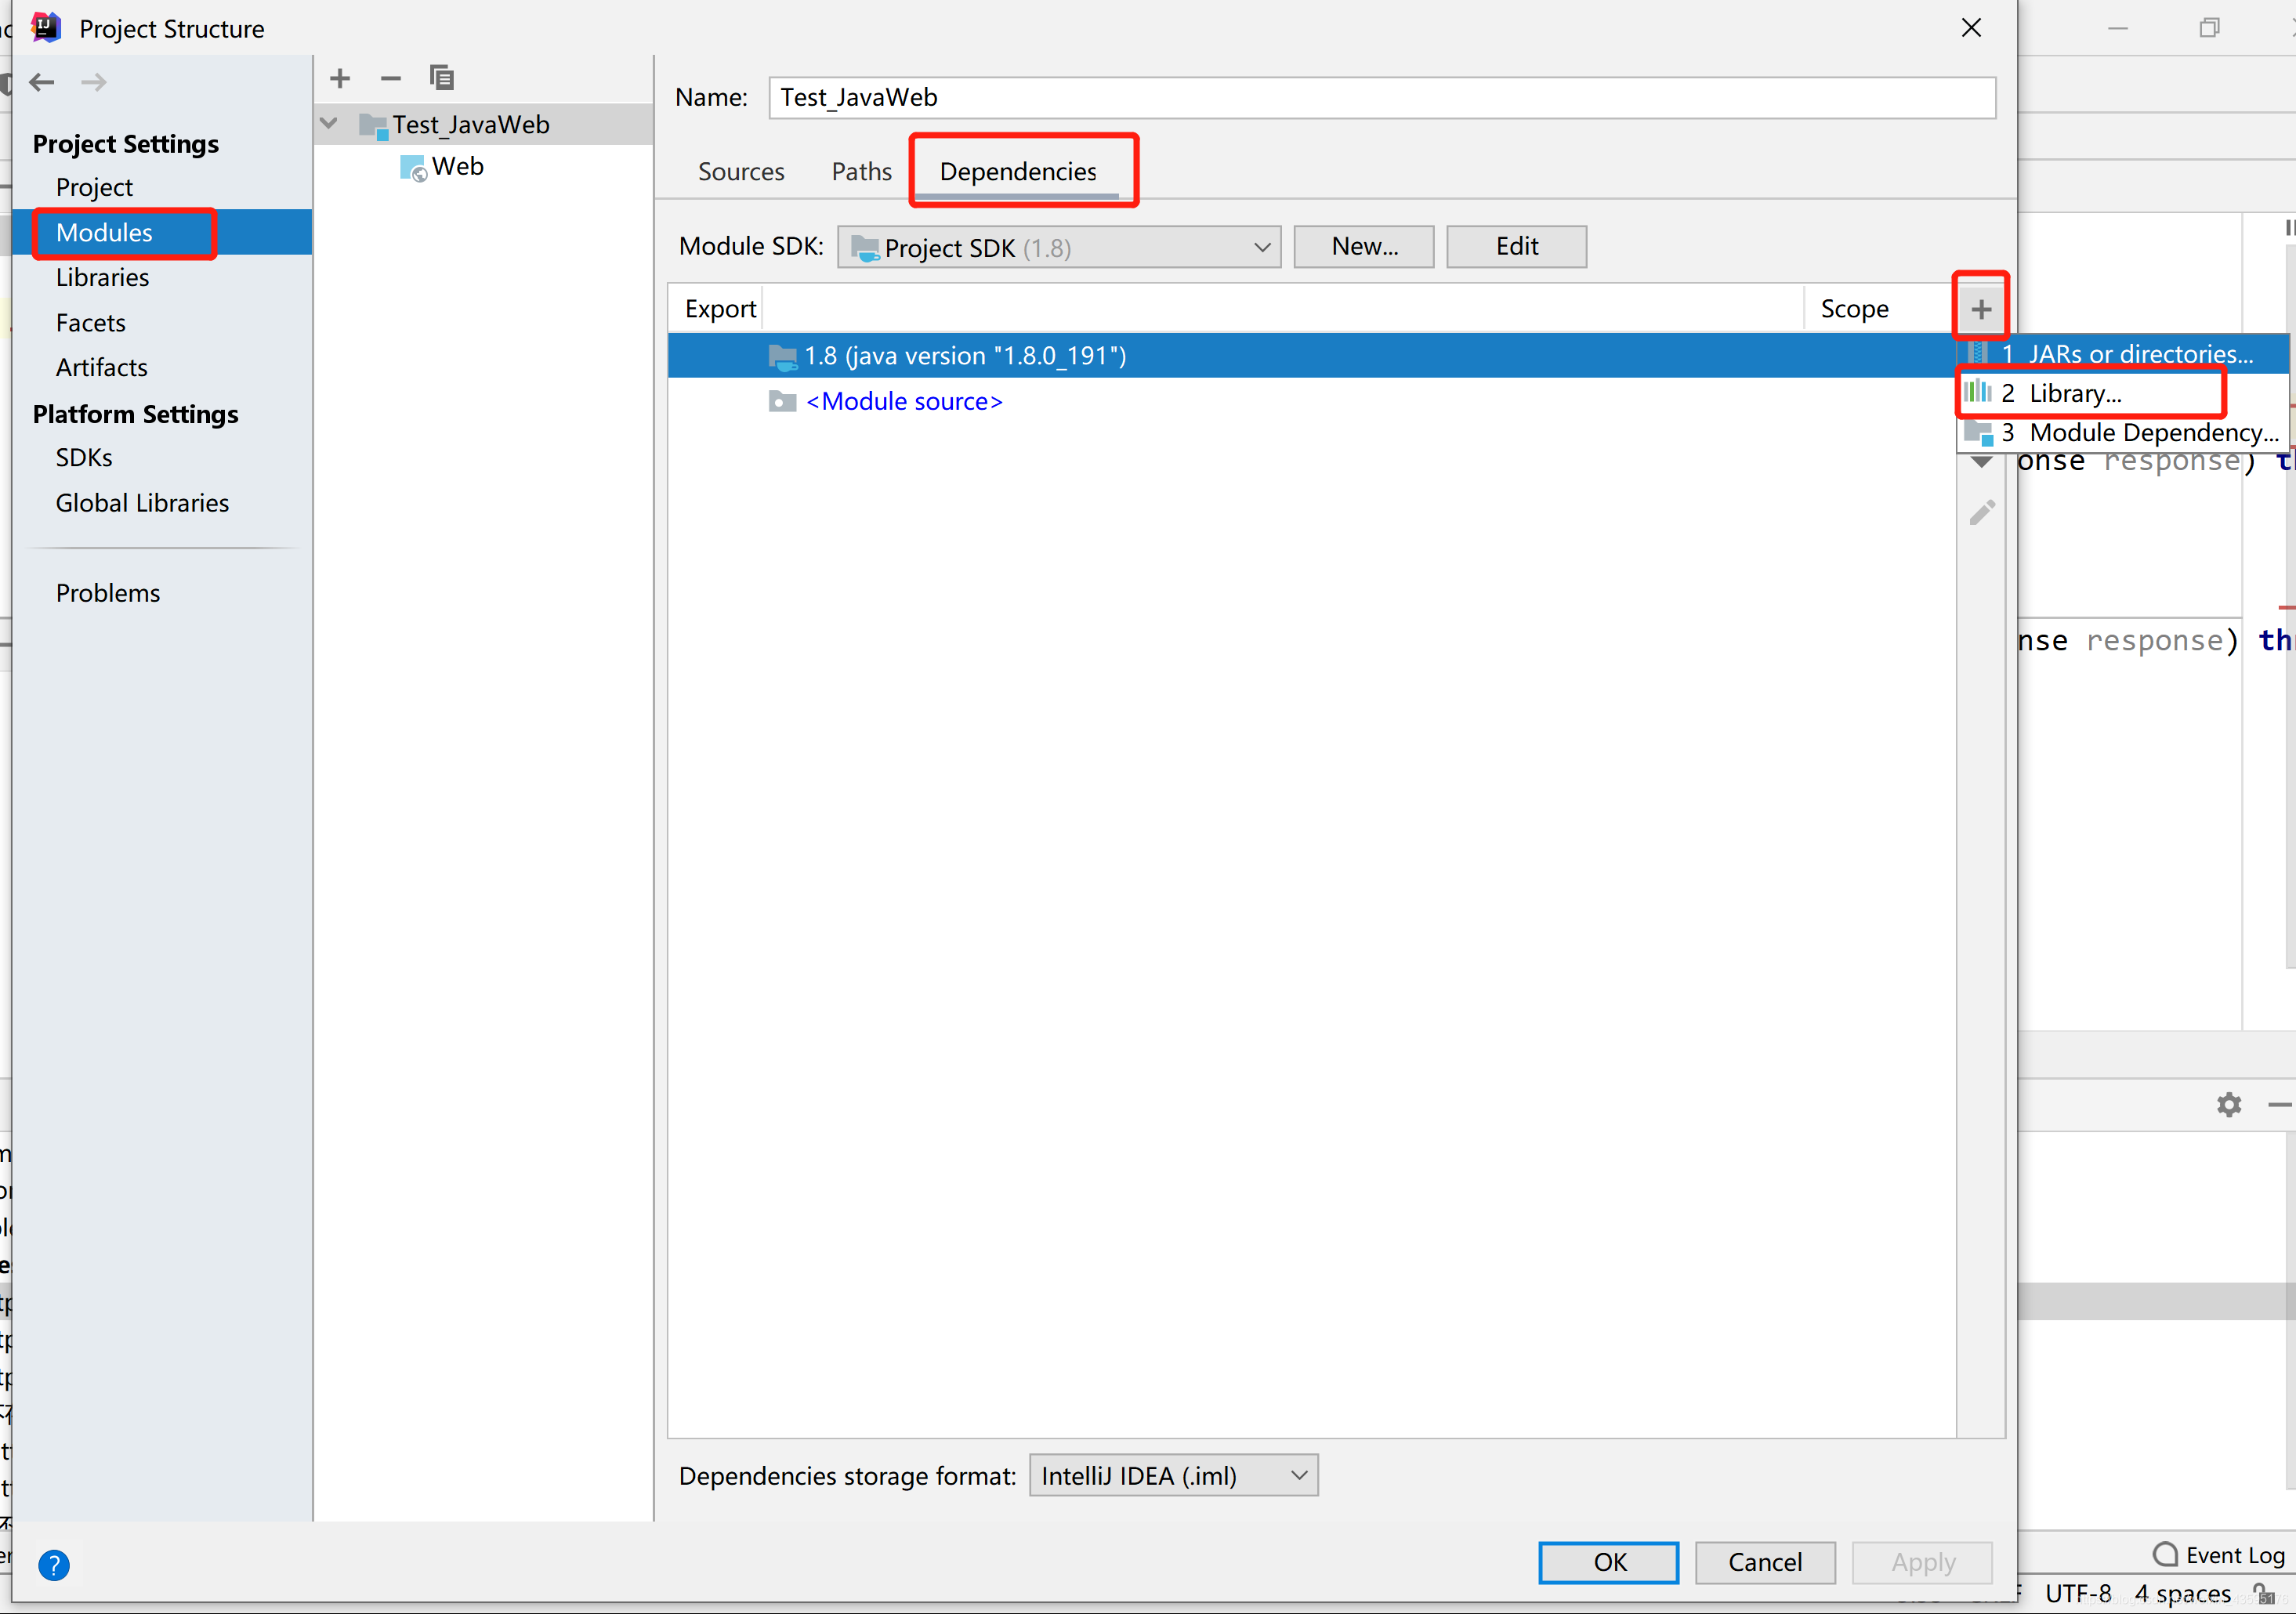Viewport: 2296px width, 1614px height.
Task: Click the forward navigation arrow
Action: point(94,82)
